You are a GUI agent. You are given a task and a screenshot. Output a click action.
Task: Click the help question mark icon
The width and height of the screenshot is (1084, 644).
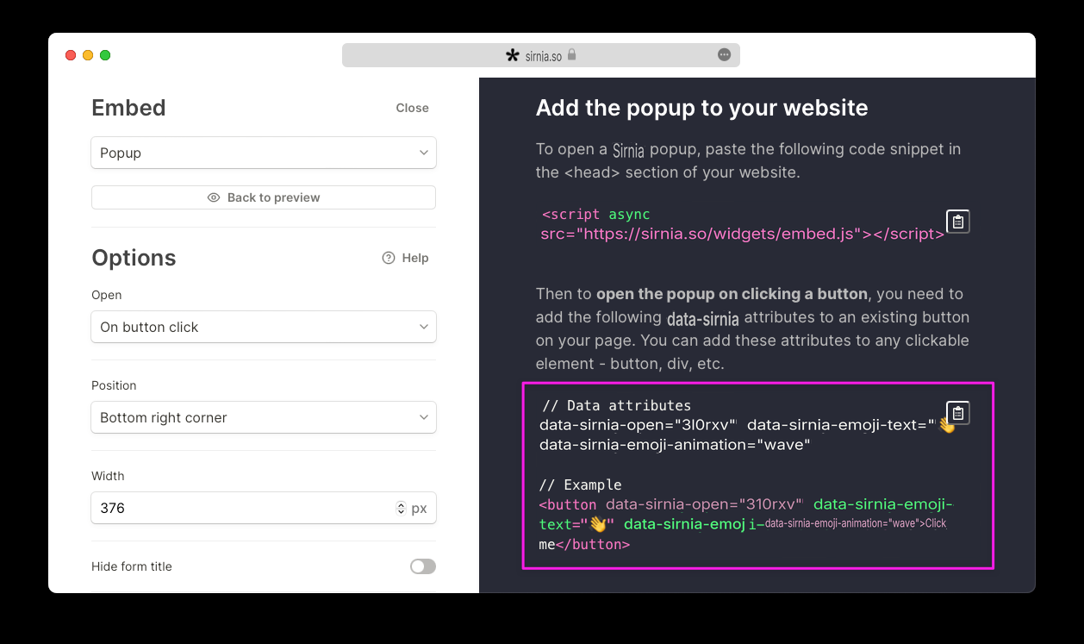(x=389, y=258)
